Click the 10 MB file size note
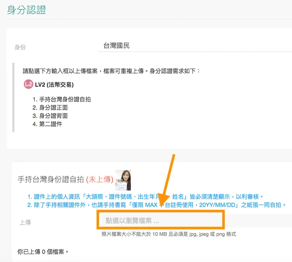 (x=168, y=234)
